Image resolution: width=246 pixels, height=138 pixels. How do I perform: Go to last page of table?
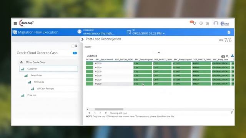[x=106, y=113]
